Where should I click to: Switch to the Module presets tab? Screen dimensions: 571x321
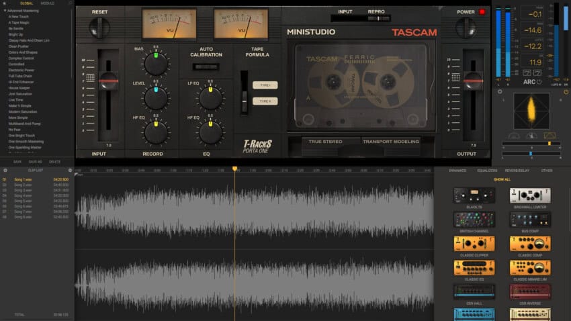[x=48, y=3]
